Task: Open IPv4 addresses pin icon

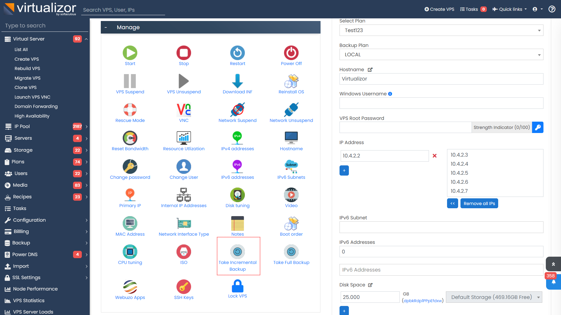Action: [x=238, y=138]
